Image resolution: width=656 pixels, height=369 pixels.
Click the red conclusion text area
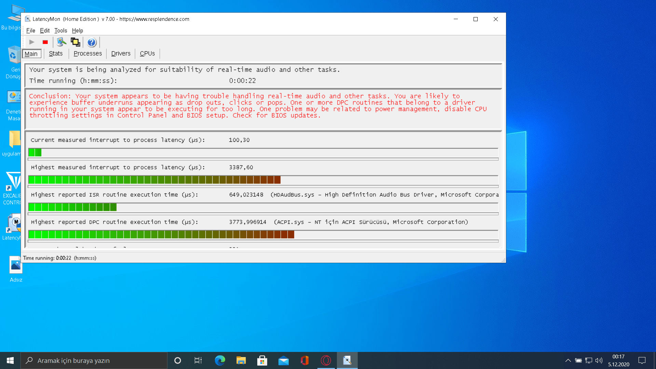click(x=258, y=106)
